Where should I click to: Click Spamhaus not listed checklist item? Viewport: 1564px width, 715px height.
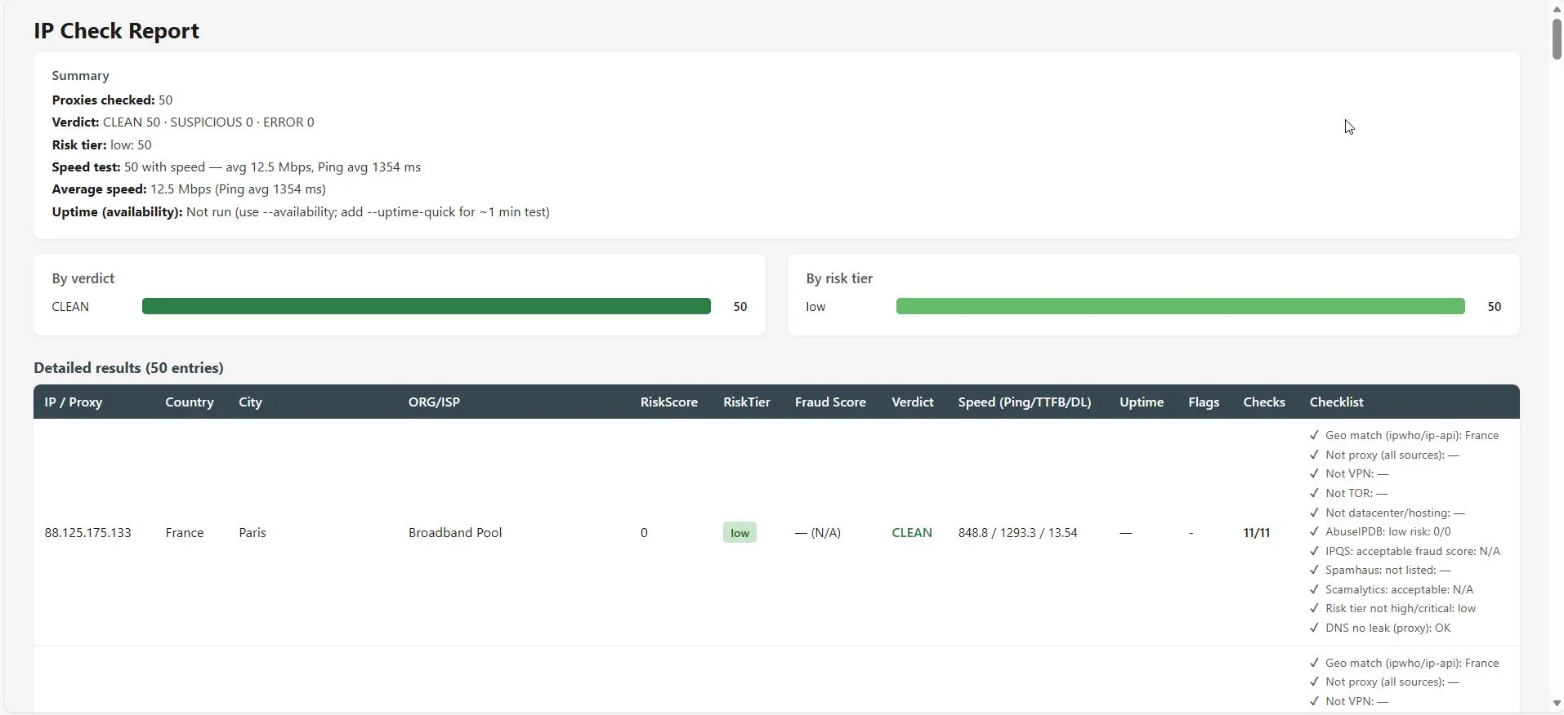(1380, 570)
